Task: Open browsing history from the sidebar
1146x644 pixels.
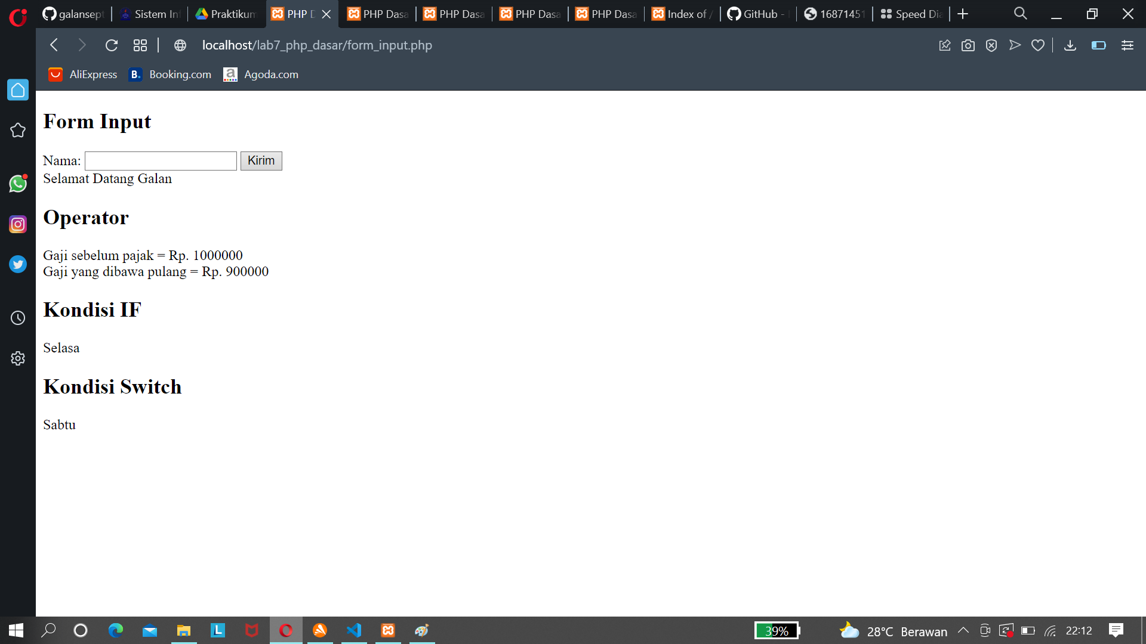Action: [18, 317]
